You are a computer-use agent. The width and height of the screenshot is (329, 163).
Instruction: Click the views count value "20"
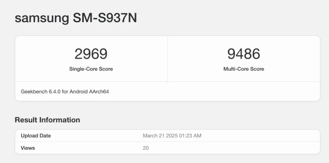(146, 148)
